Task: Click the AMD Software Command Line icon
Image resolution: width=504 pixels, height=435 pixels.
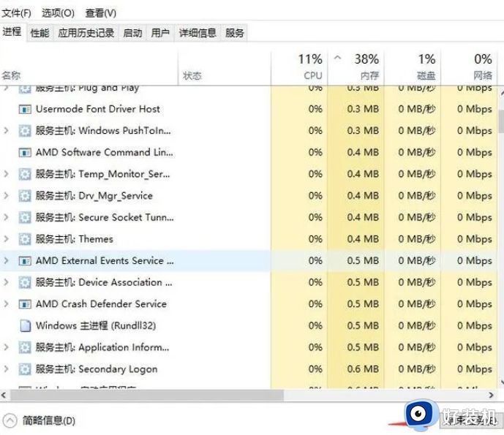Action: [x=25, y=153]
